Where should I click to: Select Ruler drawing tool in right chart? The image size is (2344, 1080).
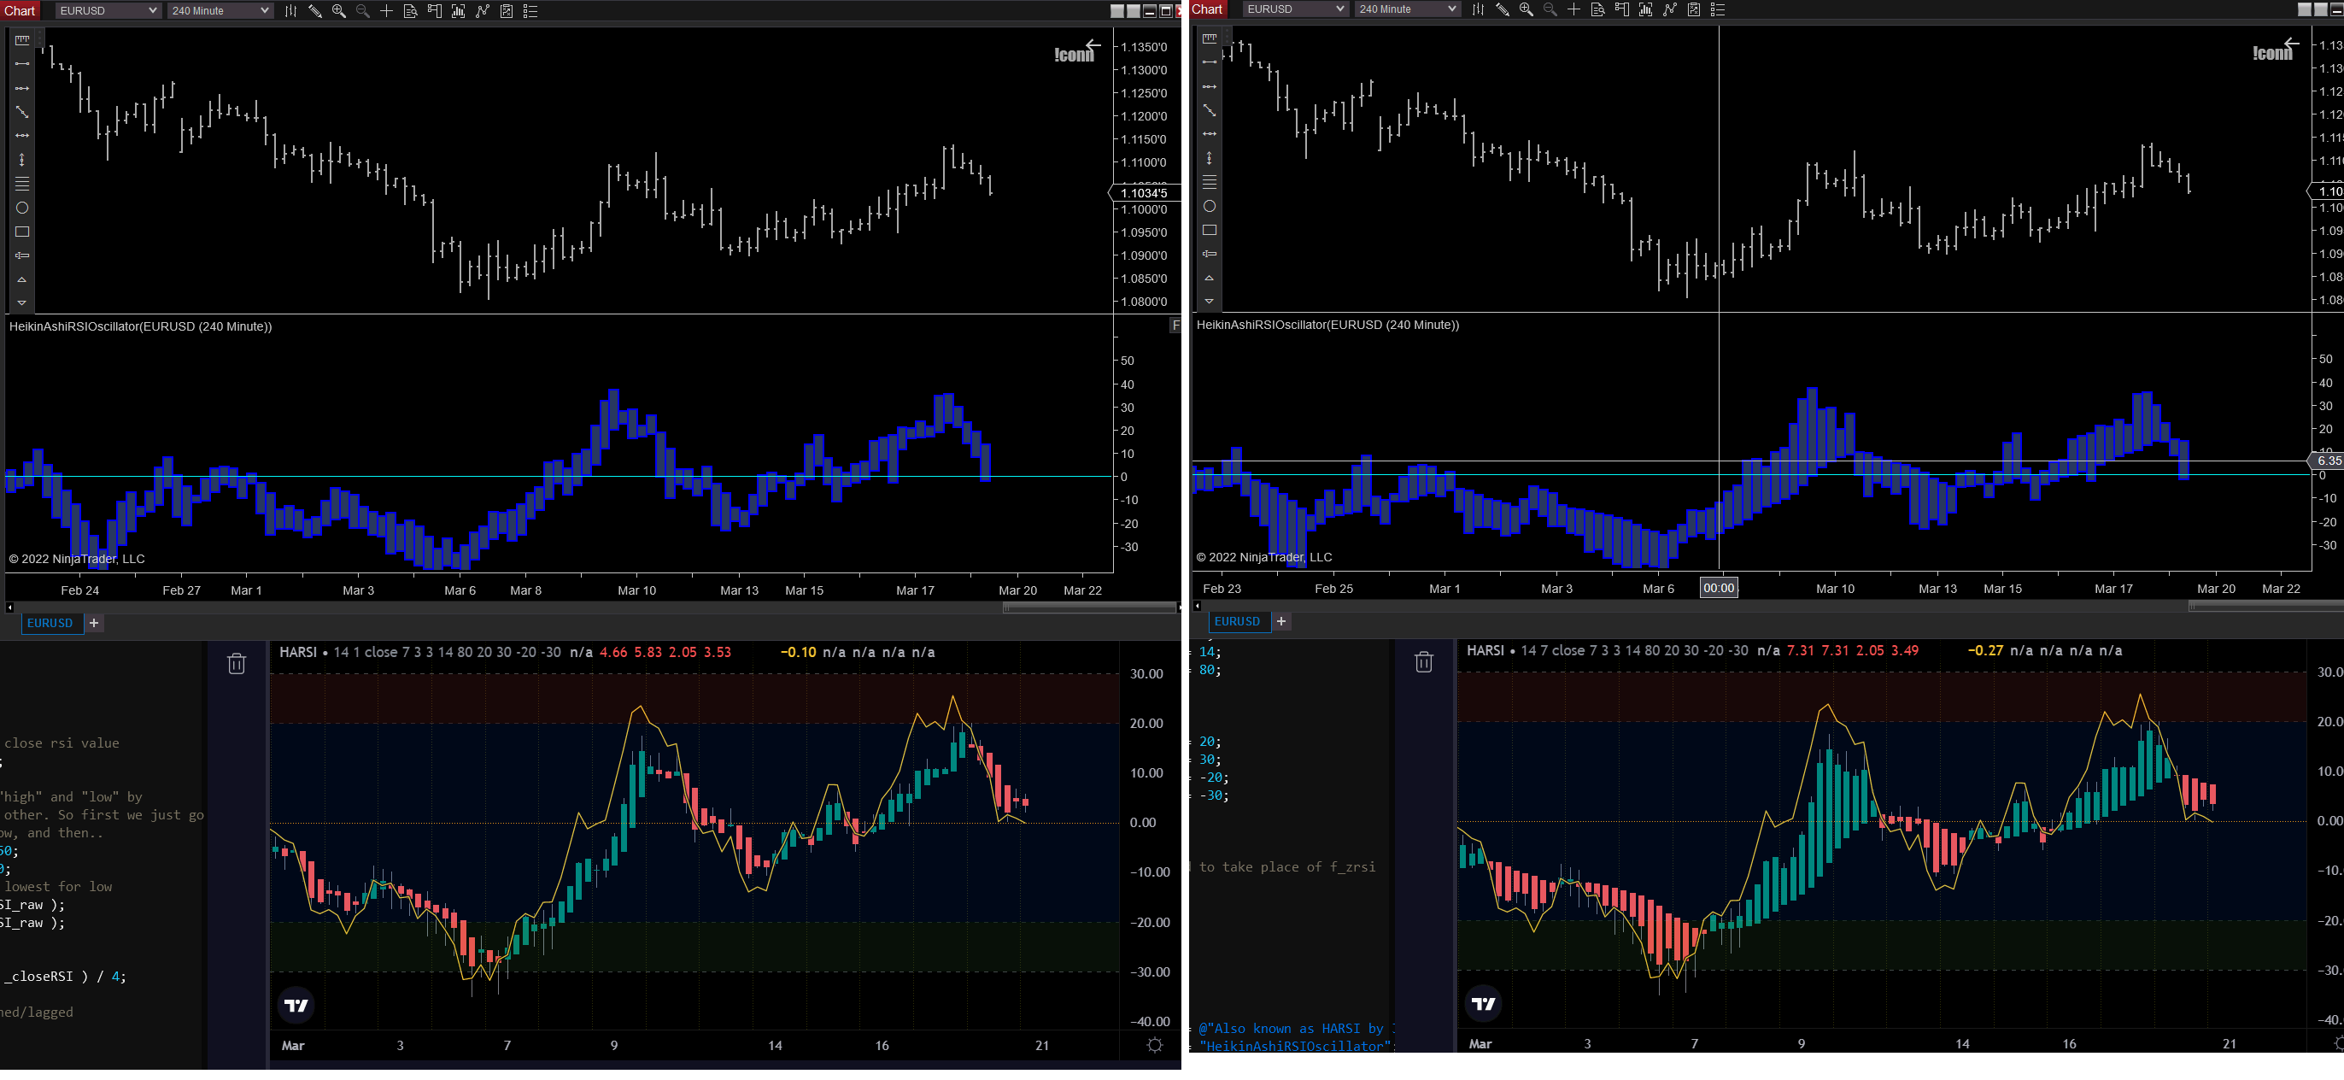pos(1210,38)
